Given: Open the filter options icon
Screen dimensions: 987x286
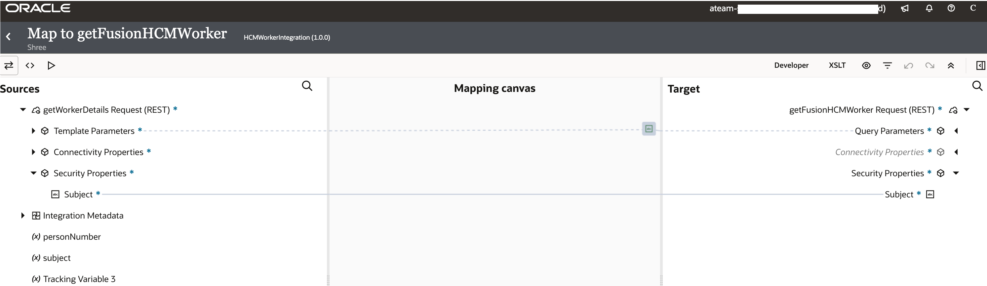Looking at the screenshot, I should click(888, 65).
